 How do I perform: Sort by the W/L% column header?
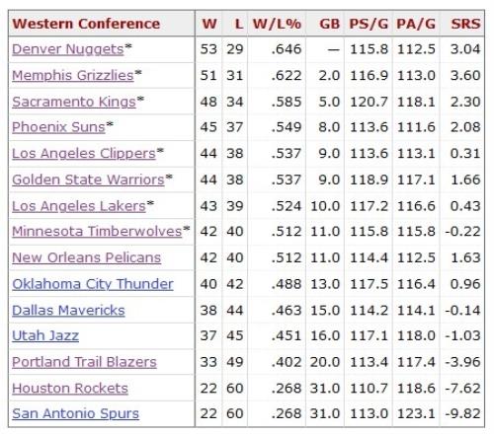pos(277,24)
